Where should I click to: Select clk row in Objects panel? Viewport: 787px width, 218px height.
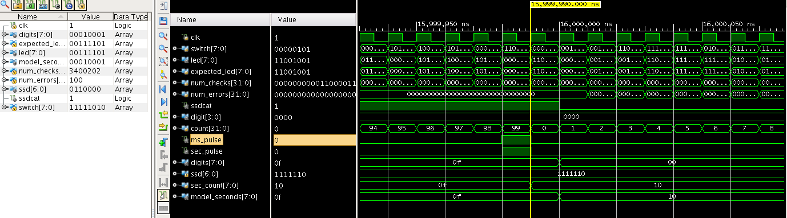pos(74,26)
